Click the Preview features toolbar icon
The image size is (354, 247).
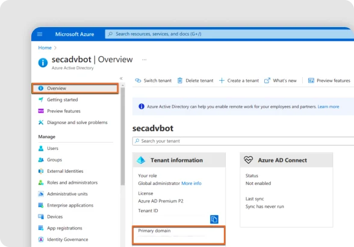pos(311,81)
